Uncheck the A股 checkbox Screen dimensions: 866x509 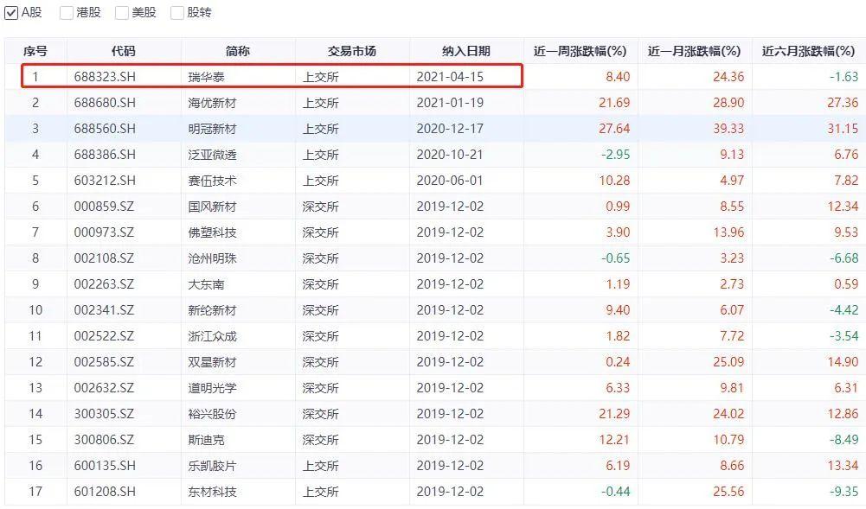click(x=11, y=12)
